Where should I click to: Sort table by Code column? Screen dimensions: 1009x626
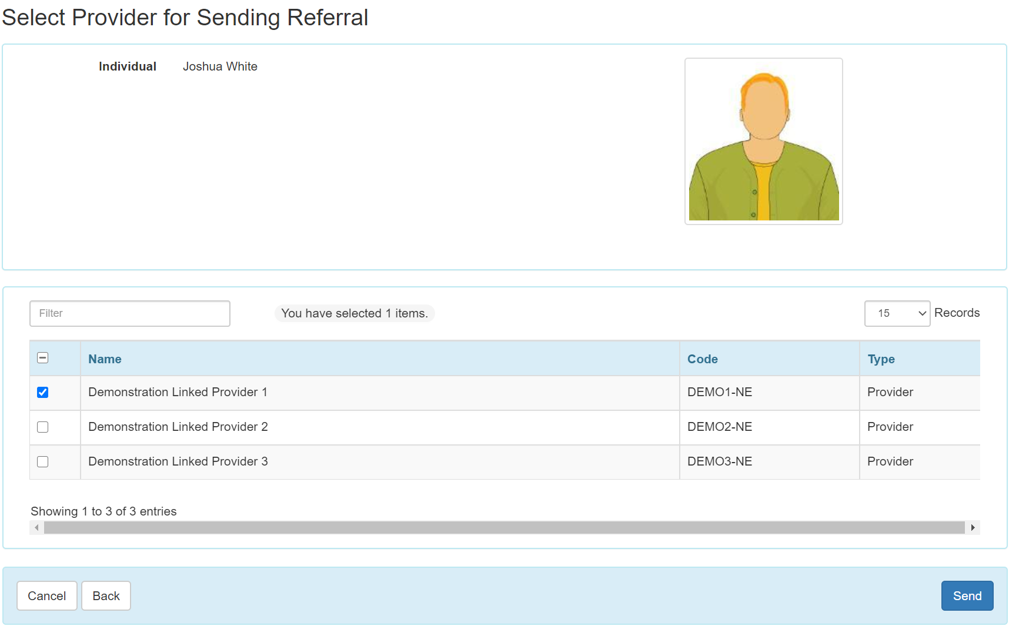703,359
